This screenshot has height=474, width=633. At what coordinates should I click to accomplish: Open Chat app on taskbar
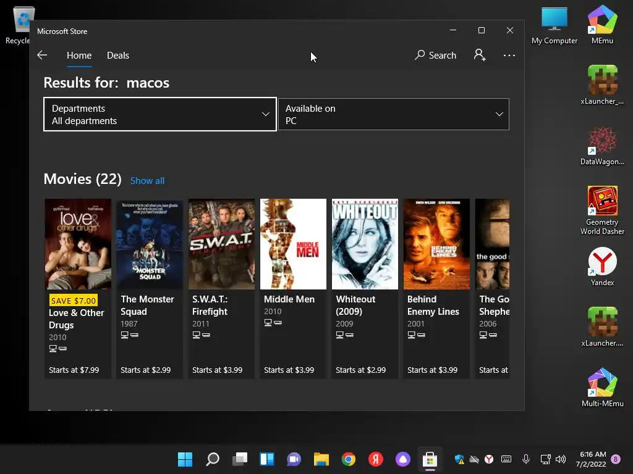(x=294, y=459)
